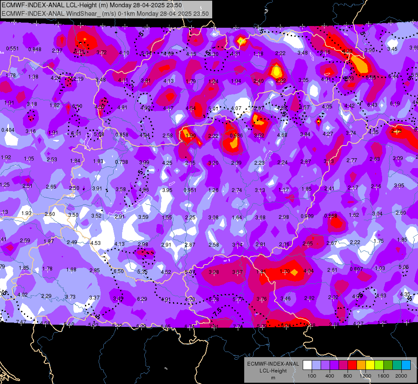Click wind shear value 0.909
This screenshot has width=418, height=384.
(x=307, y=216)
